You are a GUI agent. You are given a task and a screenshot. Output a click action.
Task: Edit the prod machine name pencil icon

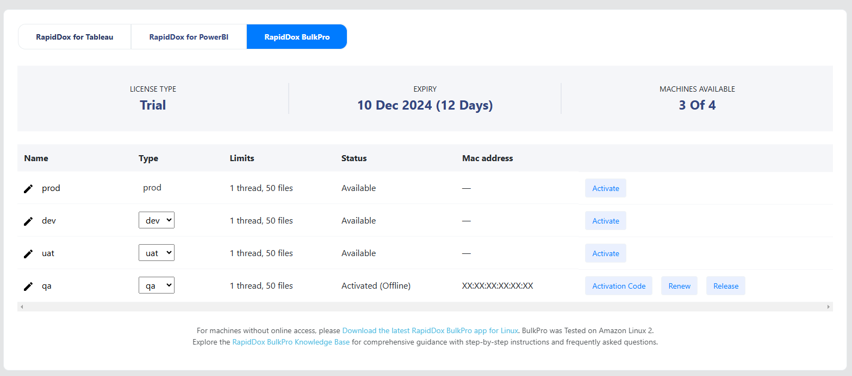(x=28, y=189)
